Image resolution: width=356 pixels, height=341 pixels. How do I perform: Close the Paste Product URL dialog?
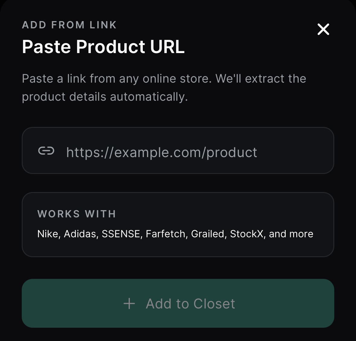click(323, 29)
